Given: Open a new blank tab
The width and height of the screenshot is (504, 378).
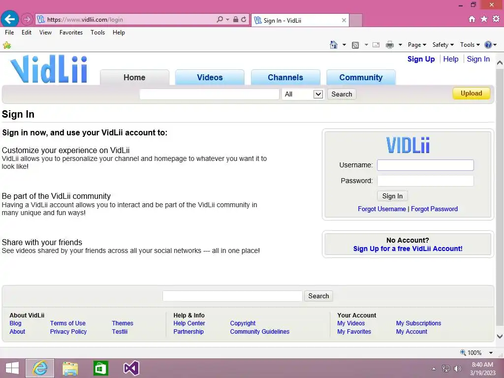Looking at the screenshot, I should click(x=355, y=20).
